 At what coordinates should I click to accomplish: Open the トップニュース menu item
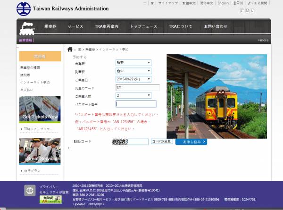click(144, 26)
